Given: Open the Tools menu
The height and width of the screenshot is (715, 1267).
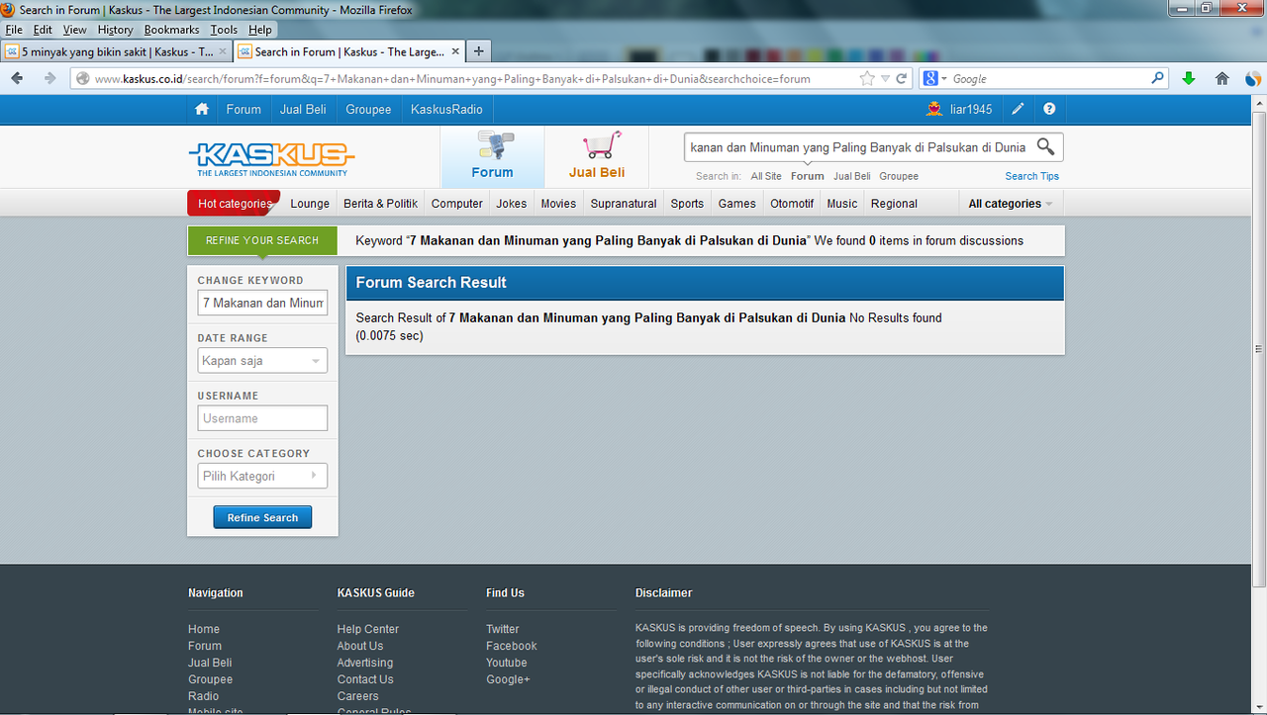Looking at the screenshot, I should click(x=224, y=30).
